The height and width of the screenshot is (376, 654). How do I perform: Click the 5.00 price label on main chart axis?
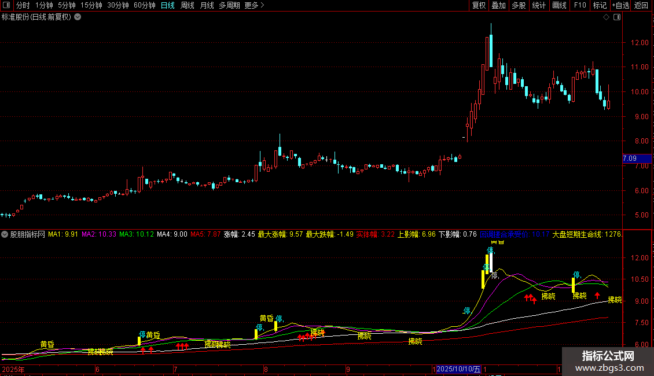[641, 215]
